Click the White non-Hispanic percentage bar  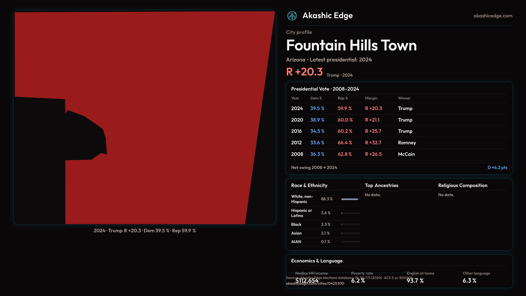[350, 199]
